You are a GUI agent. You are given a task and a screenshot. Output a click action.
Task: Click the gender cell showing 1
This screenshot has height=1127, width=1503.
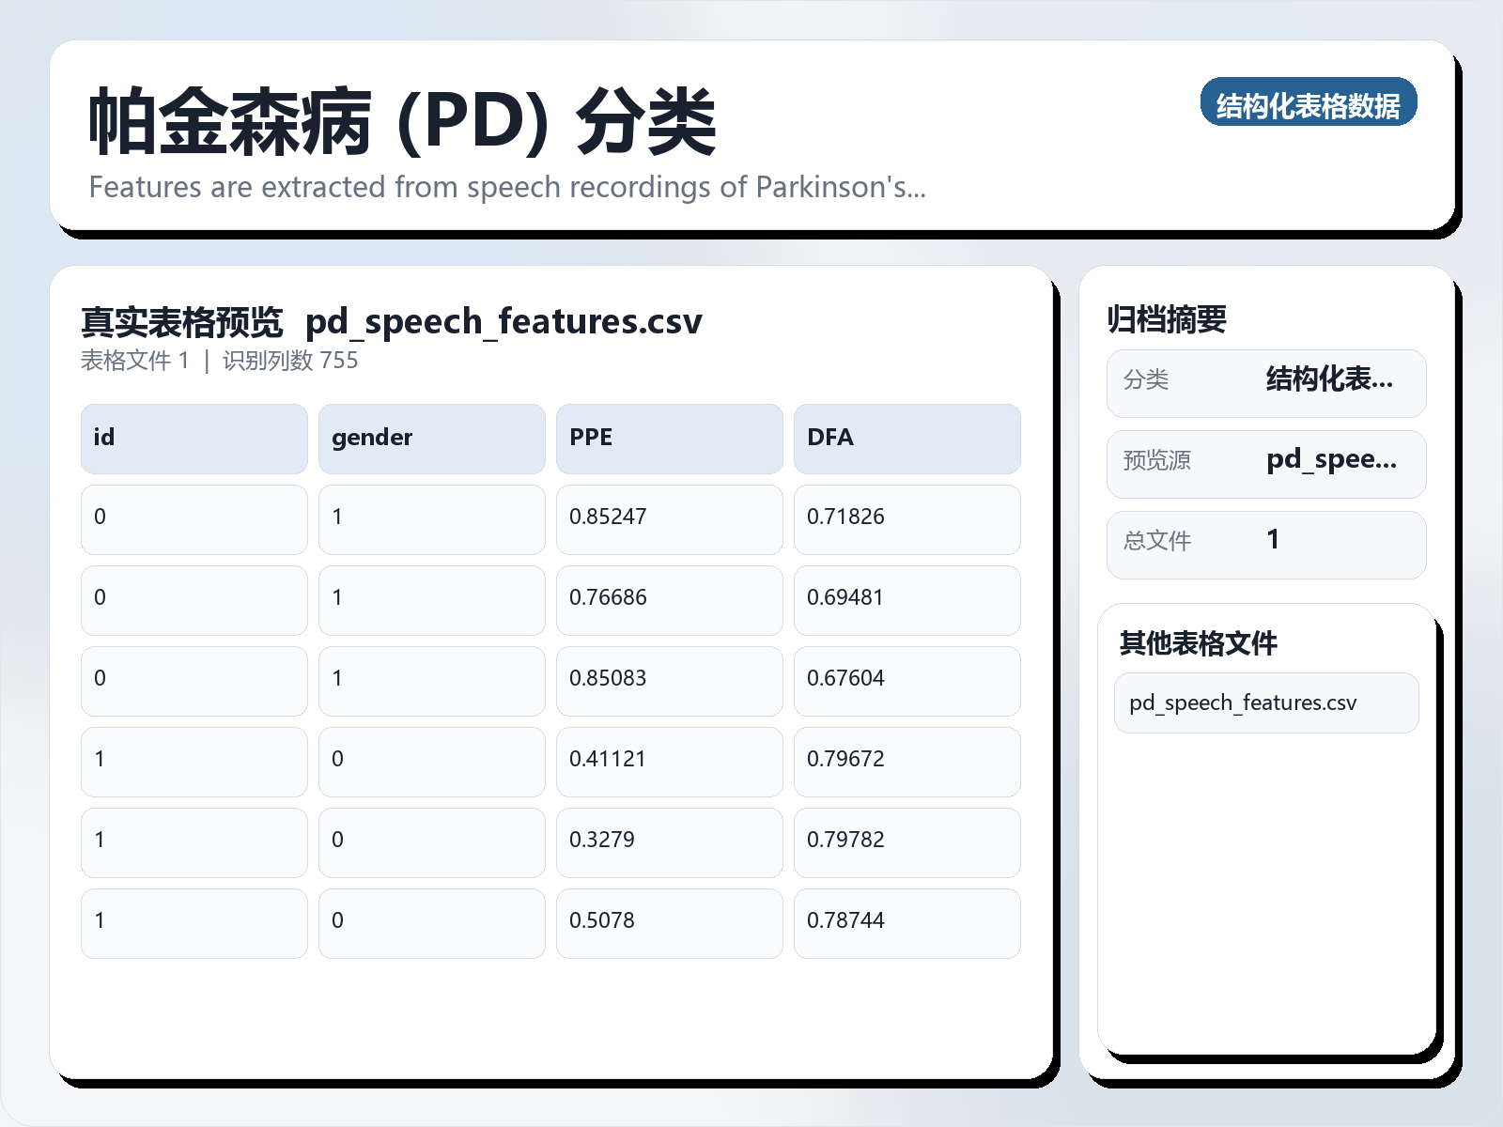431,519
